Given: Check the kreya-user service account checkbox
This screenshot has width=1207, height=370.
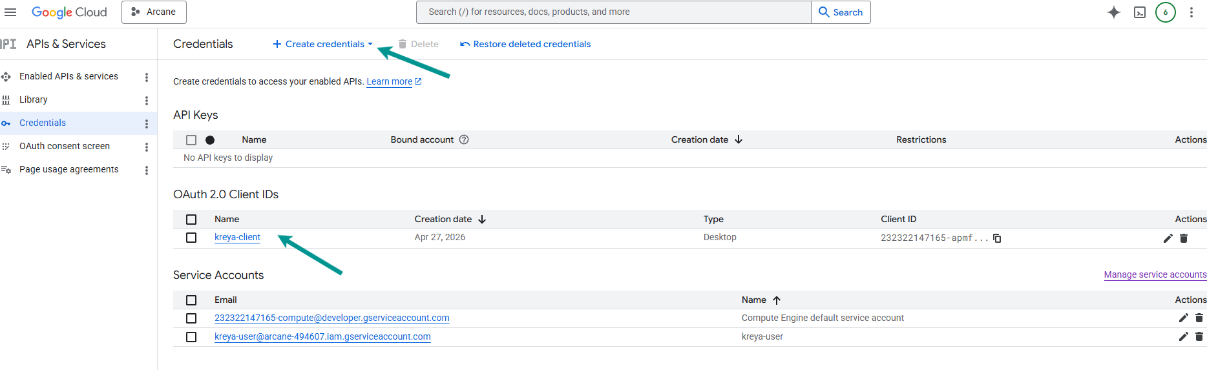Looking at the screenshot, I should pos(191,337).
